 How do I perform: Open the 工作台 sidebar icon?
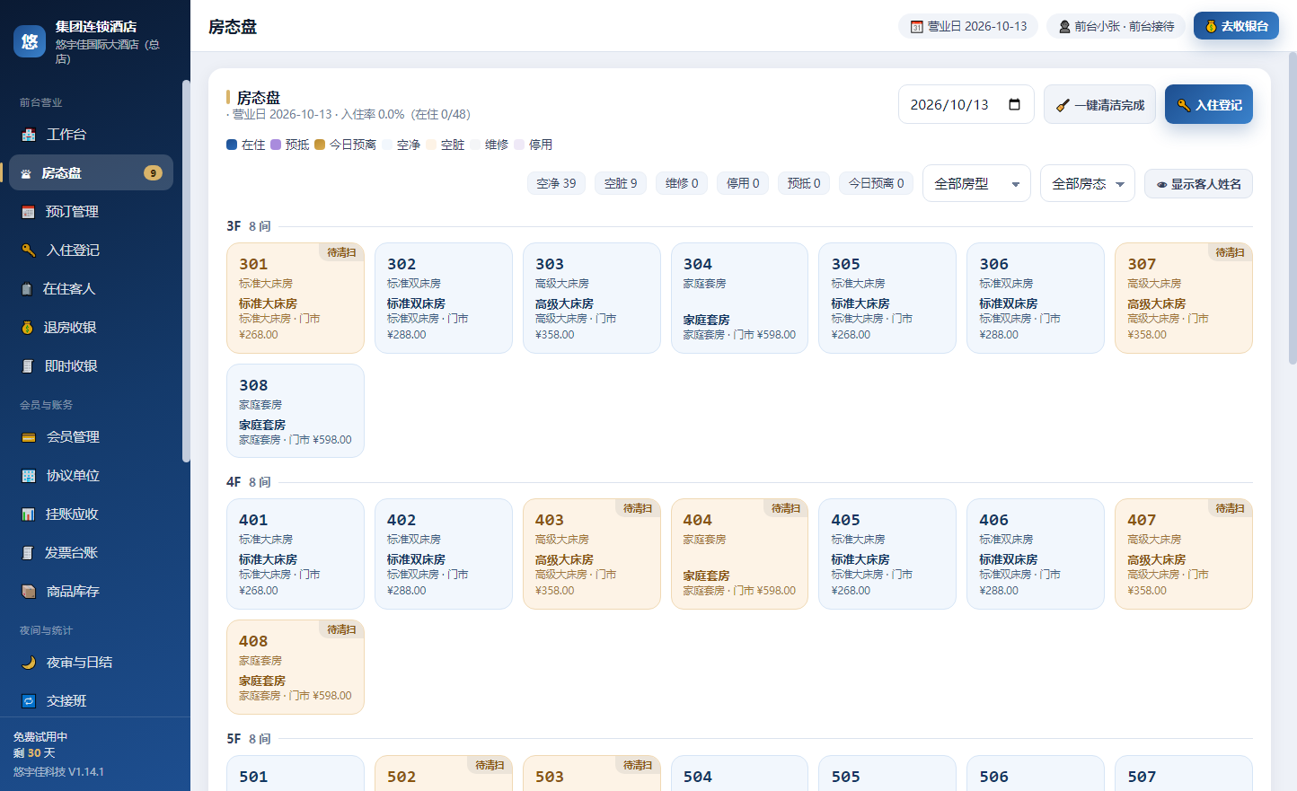29,135
